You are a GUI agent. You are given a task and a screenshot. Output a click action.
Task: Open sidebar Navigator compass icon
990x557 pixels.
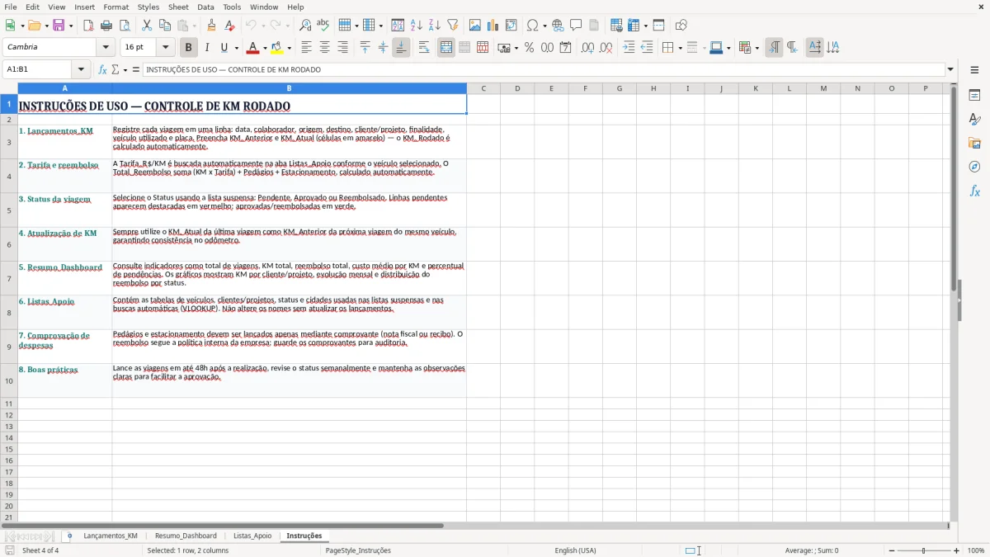(974, 168)
